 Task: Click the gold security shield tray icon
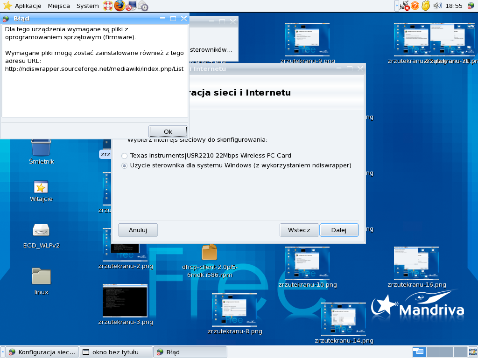pos(426,6)
